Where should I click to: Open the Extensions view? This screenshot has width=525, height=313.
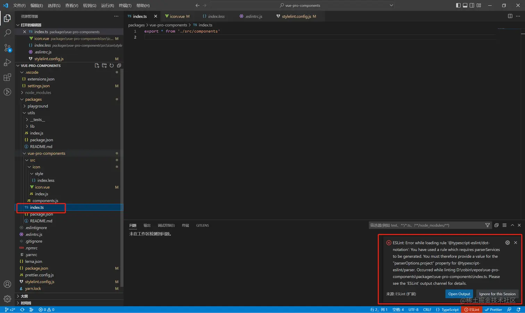point(7,77)
